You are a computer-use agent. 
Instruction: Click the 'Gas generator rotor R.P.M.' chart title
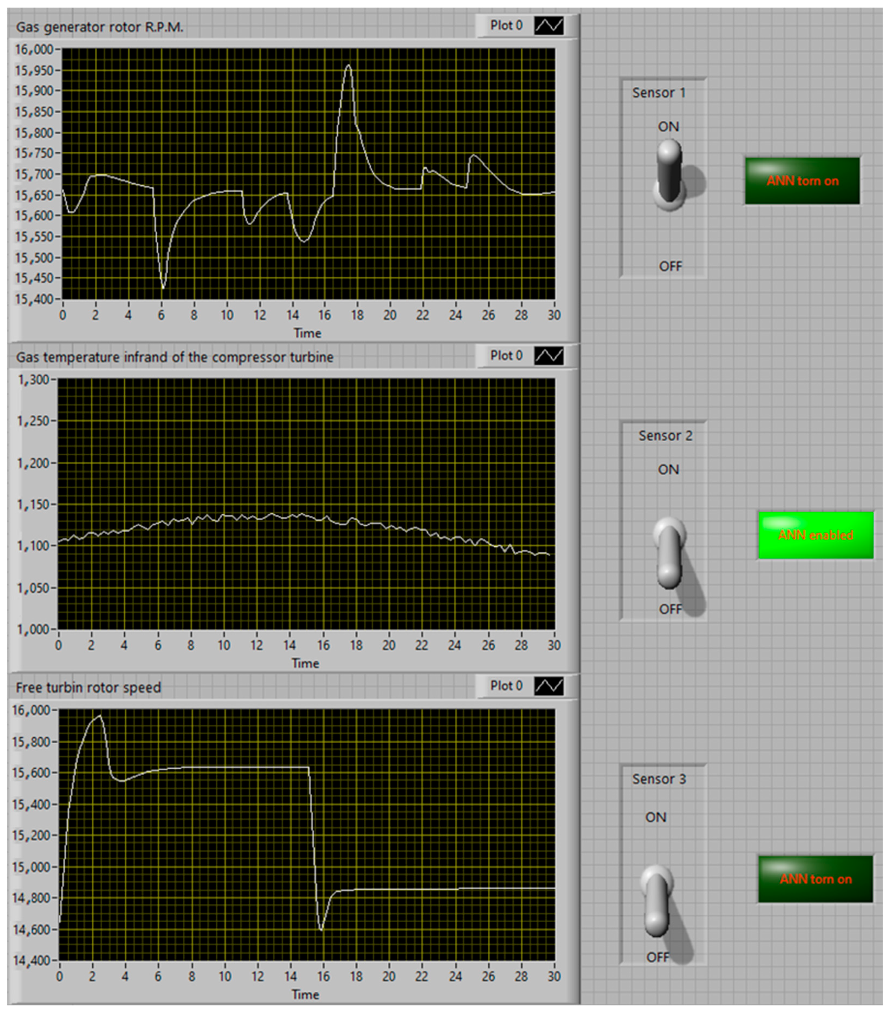click(99, 27)
